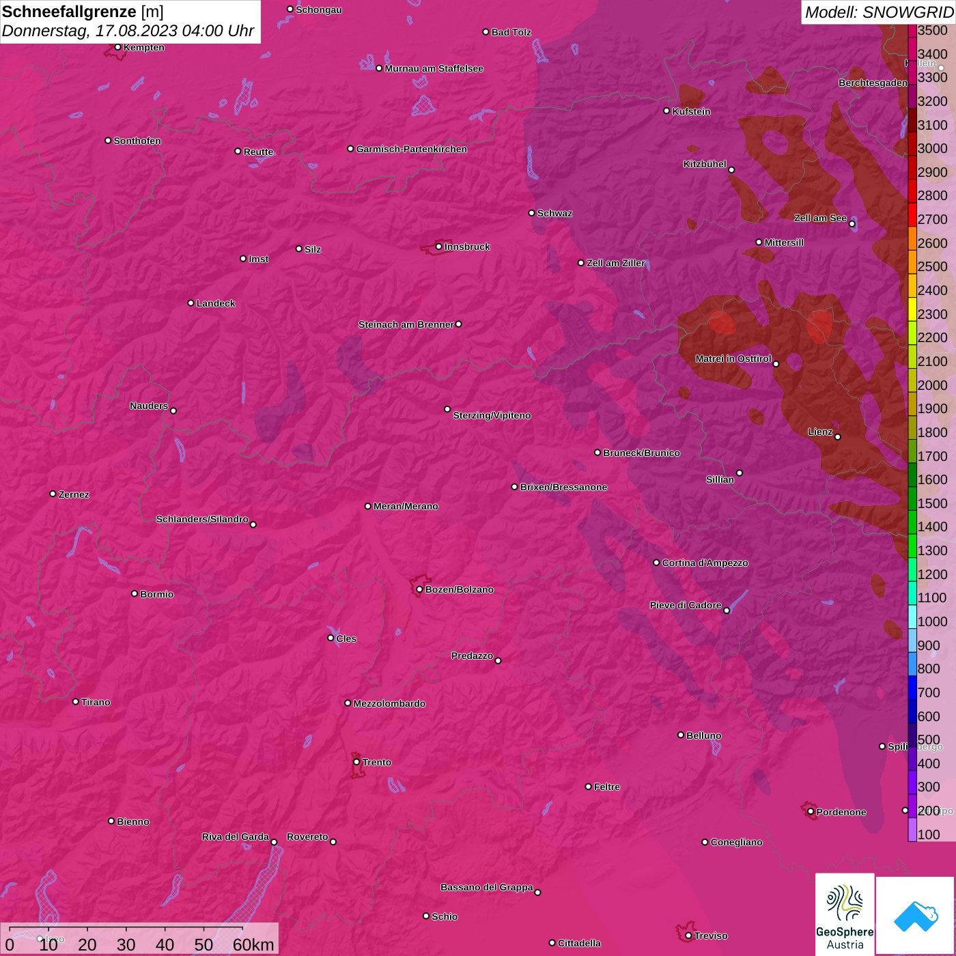956x956 pixels.
Task: Click the Matrei in Osttirol label
Action: click(733, 358)
